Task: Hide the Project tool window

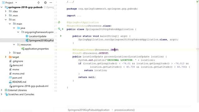Action: (x=51, y=2)
